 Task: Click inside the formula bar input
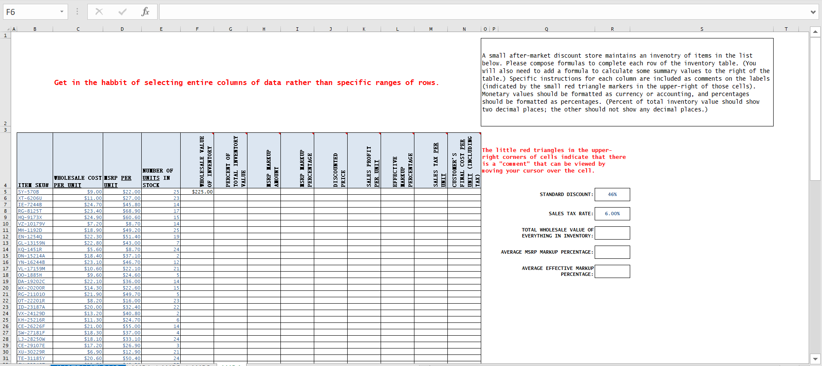(x=484, y=12)
